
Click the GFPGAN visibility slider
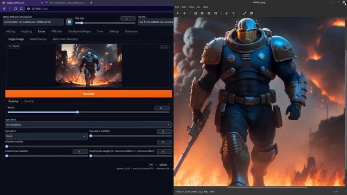(x=88, y=146)
